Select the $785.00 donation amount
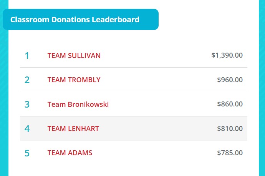 [x=230, y=153]
